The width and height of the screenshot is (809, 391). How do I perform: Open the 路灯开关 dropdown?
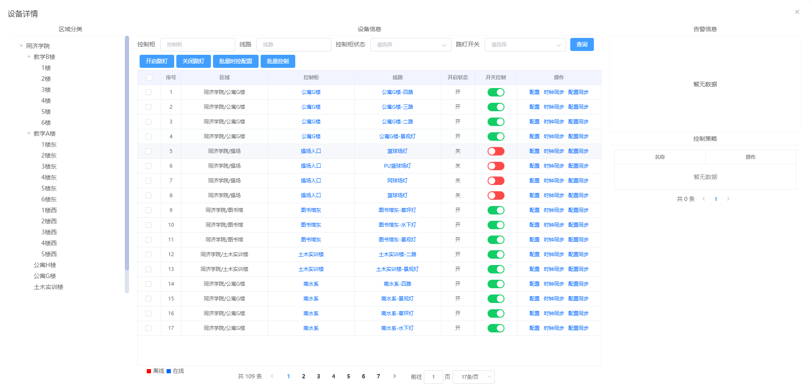click(525, 44)
